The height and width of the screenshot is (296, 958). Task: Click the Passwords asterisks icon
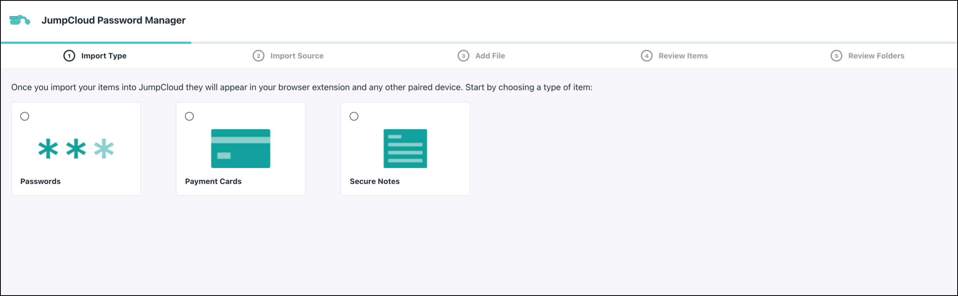(76, 149)
